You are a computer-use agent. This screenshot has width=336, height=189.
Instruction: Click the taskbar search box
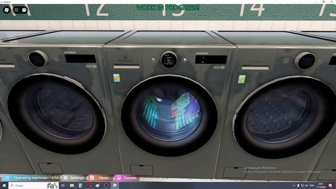click(x=34, y=185)
